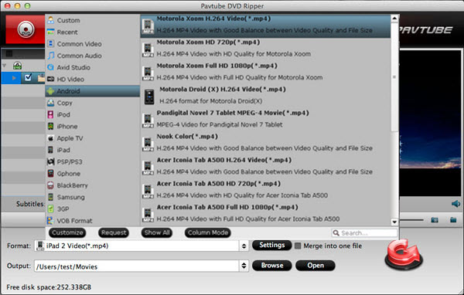Open the Output path dropdown arrows
The height and width of the screenshot is (295, 464).
tap(244, 266)
